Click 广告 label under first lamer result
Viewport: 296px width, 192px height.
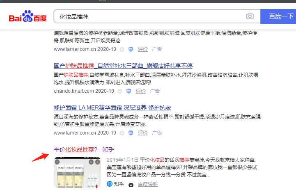pyautogui.click(x=156, y=49)
